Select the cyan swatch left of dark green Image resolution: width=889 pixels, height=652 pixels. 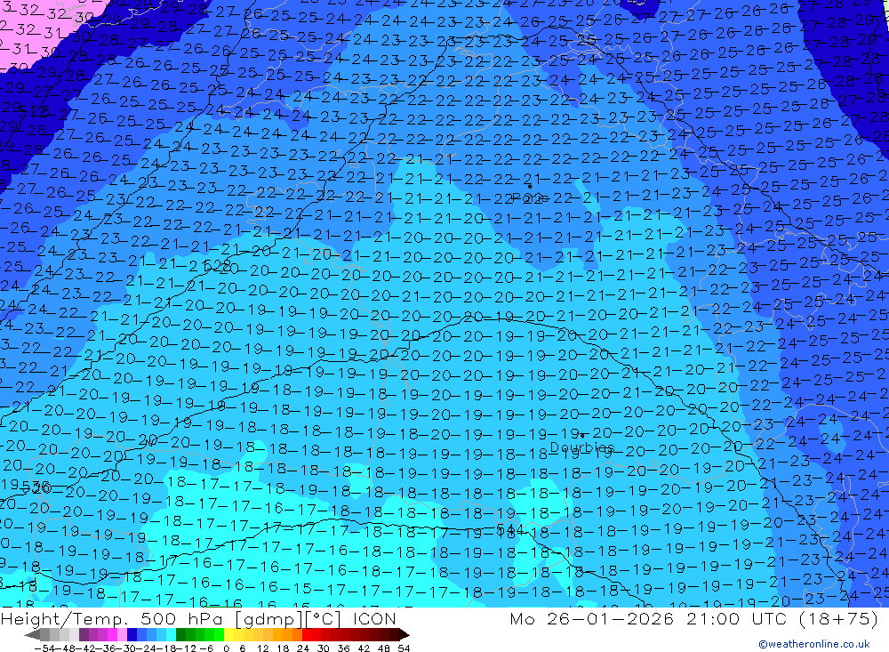point(171,634)
